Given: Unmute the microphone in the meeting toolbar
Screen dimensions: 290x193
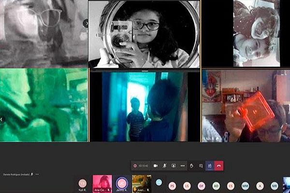Looking at the screenshot, I should click(x=165, y=165).
